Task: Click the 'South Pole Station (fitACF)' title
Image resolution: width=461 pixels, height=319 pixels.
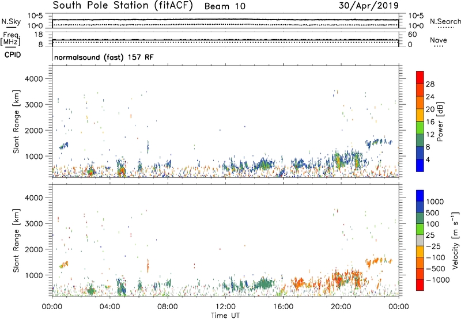Action: point(123,6)
